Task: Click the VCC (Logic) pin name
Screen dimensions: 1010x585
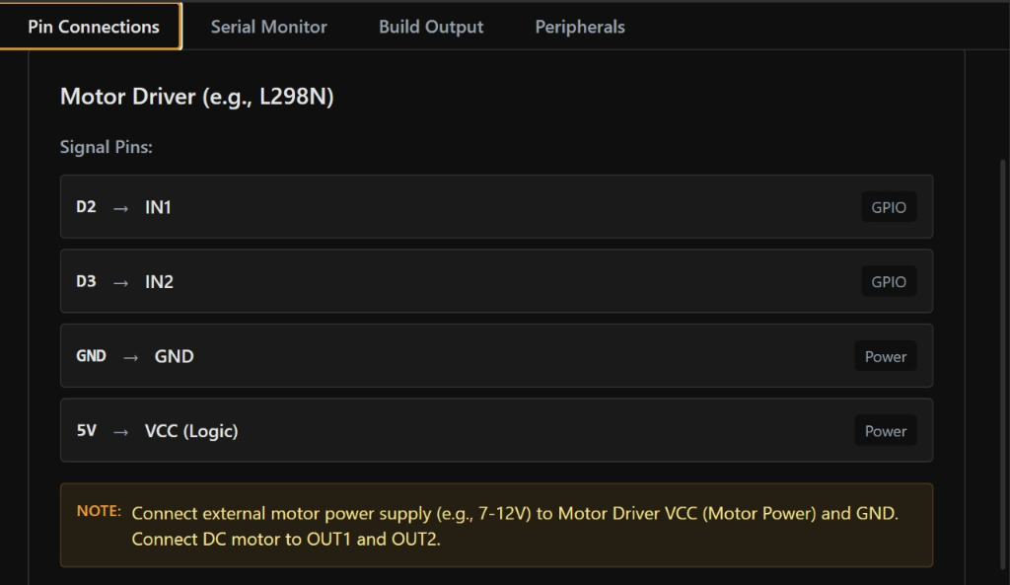Action: [x=191, y=431]
